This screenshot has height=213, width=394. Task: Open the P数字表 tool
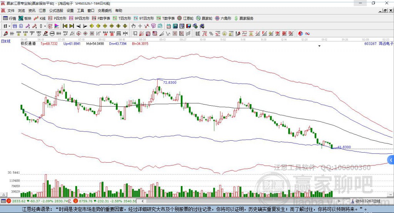click(101, 18)
